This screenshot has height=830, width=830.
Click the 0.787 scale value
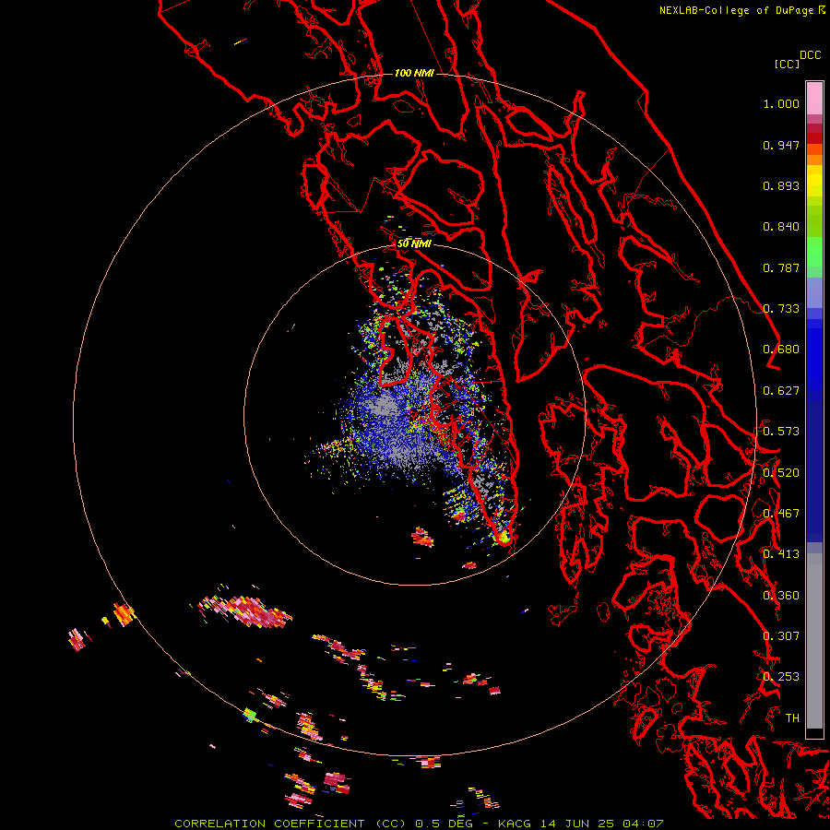[x=781, y=267]
